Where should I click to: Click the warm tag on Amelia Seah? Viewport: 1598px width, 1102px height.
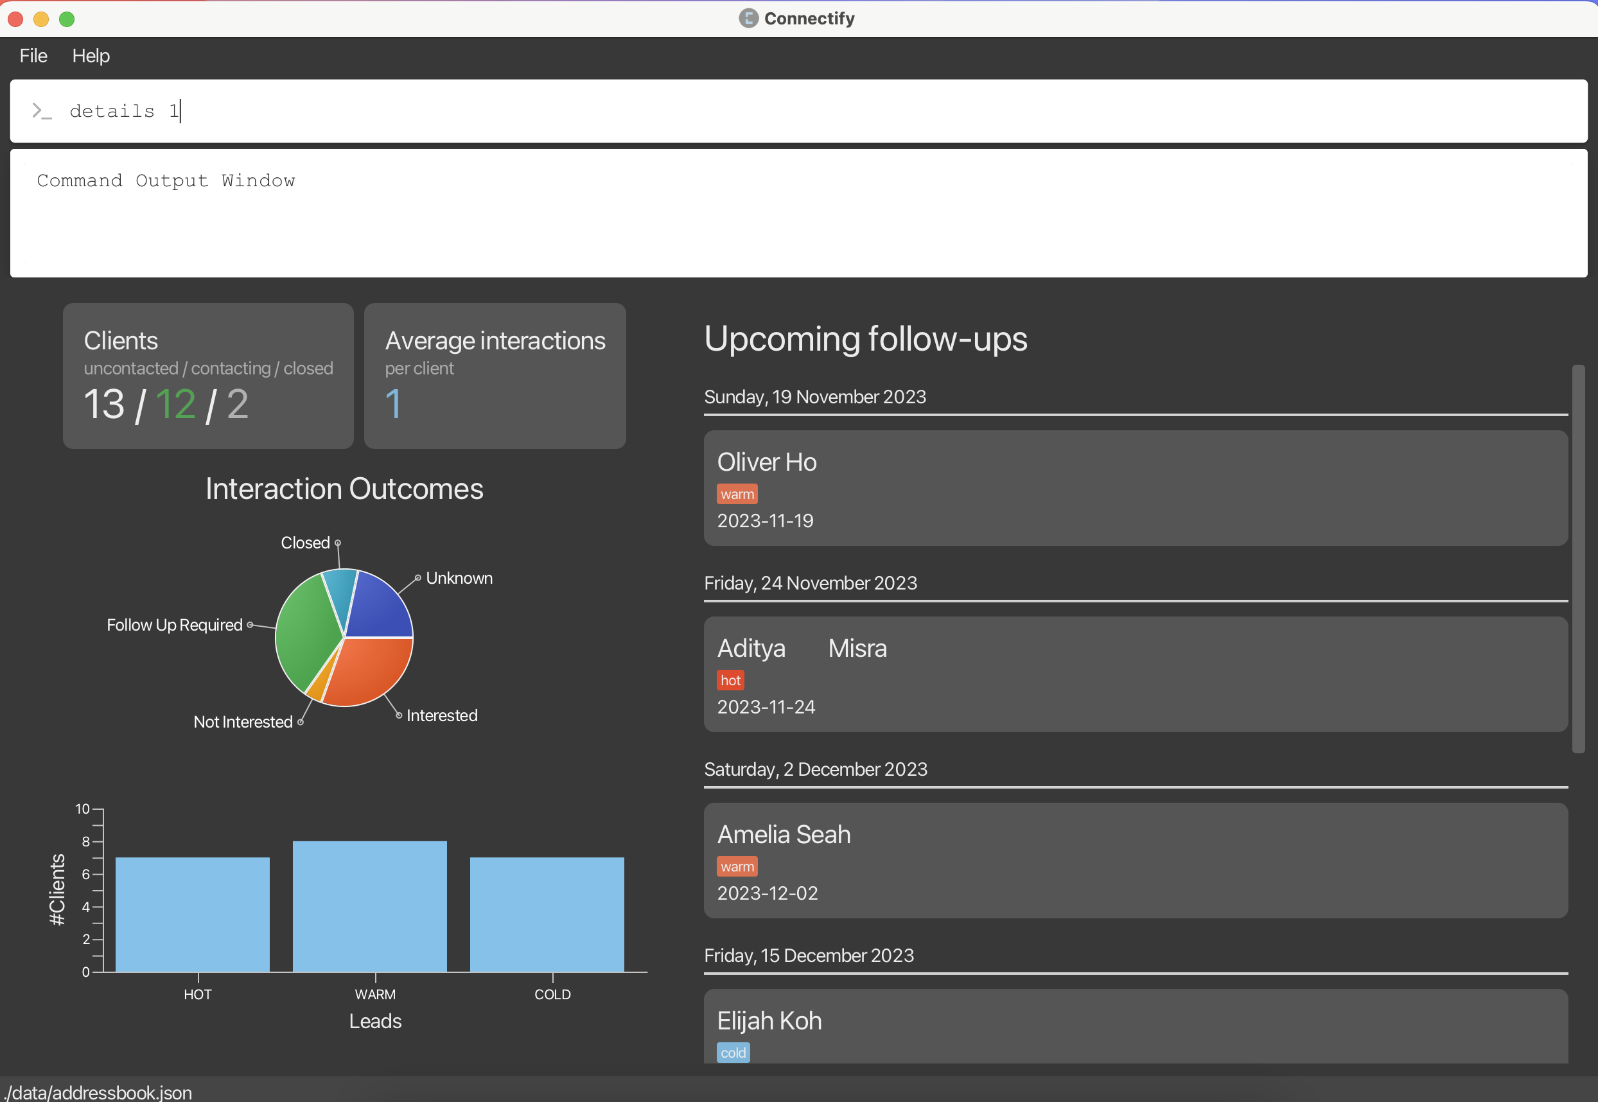[737, 866]
